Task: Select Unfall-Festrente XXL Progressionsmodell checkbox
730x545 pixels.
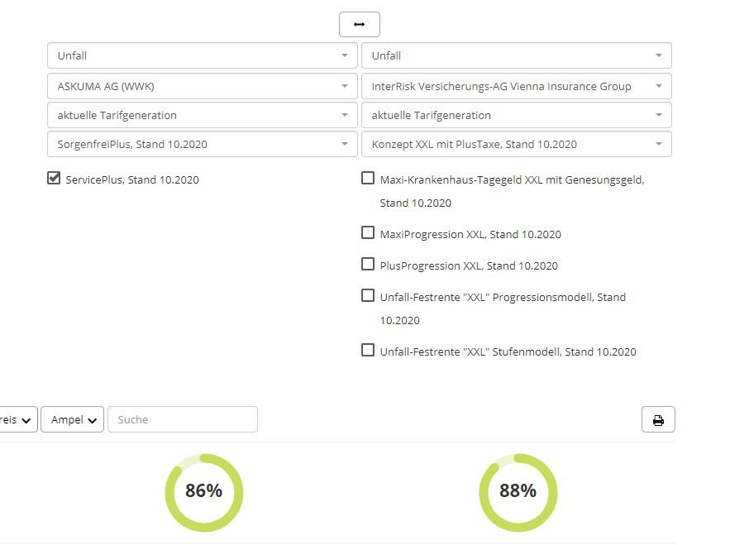Action: [368, 295]
